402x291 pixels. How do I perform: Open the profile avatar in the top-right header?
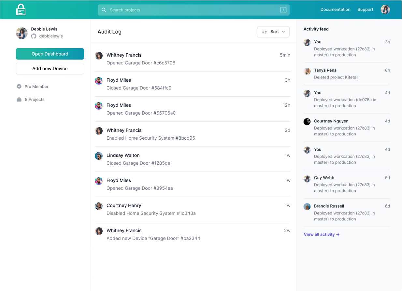point(385,9)
